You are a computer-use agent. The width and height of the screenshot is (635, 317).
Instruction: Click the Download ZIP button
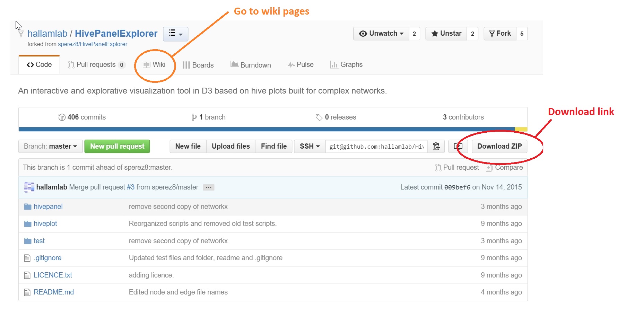(x=499, y=147)
